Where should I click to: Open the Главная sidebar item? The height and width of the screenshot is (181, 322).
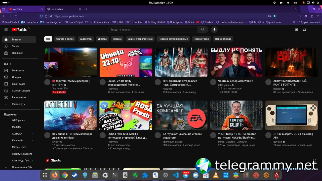point(19,39)
